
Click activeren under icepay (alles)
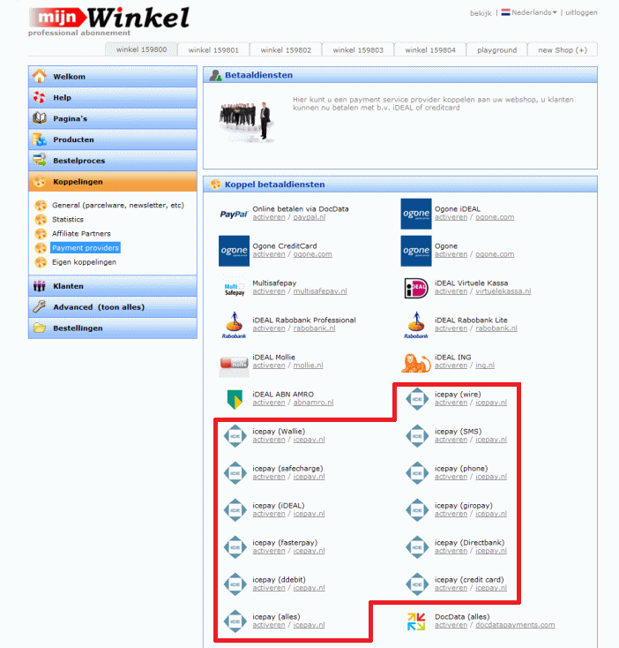[x=269, y=625]
